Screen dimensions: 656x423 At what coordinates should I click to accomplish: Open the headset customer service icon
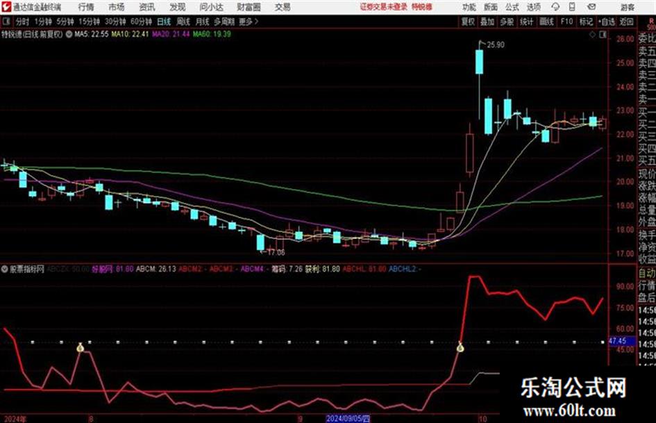pos(555,7)
